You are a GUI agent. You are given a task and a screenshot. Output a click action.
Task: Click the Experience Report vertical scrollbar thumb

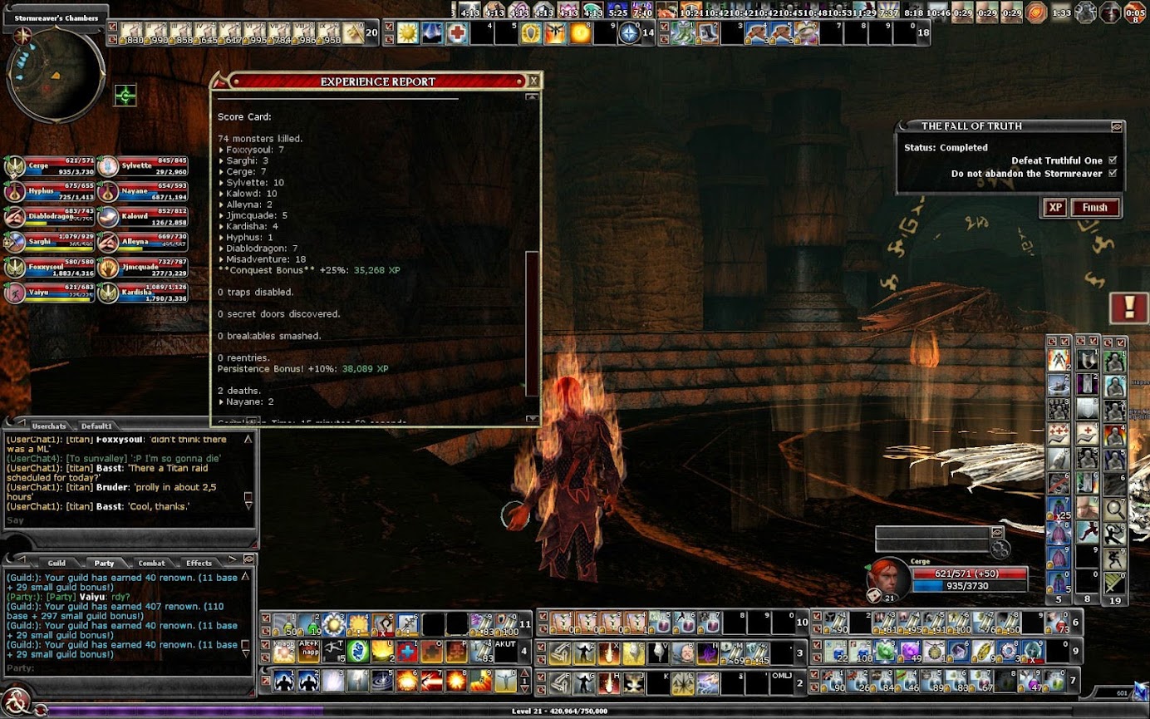pos(533,323)
